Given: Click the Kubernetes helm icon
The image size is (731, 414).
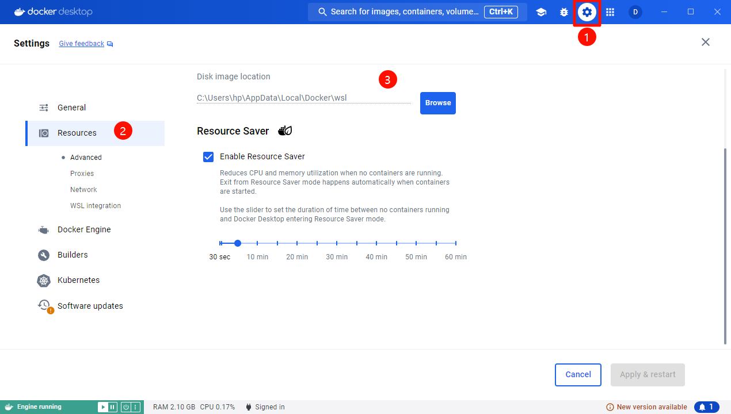Looking at the screenshot, I should [44, 281].
